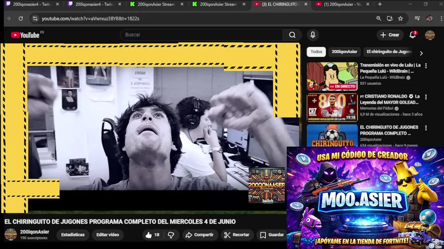Click the Editar vídeo button
The height and width of the screenshot is (249, 444).
click(x=108, y=235)
